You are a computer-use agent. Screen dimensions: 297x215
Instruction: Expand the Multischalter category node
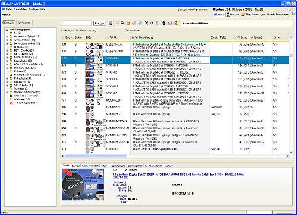click(7, 78)
